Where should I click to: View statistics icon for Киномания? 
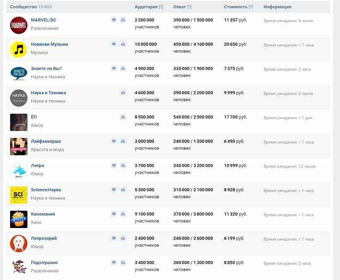pos(123,214)
